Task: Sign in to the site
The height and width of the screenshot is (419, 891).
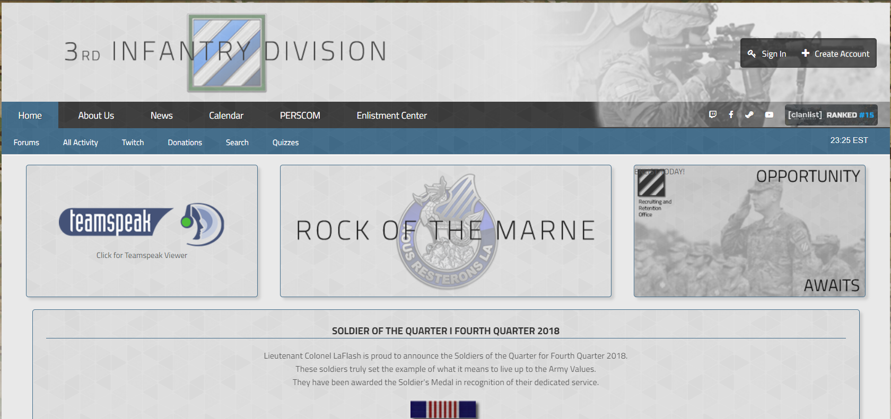Action: point(767,54)
